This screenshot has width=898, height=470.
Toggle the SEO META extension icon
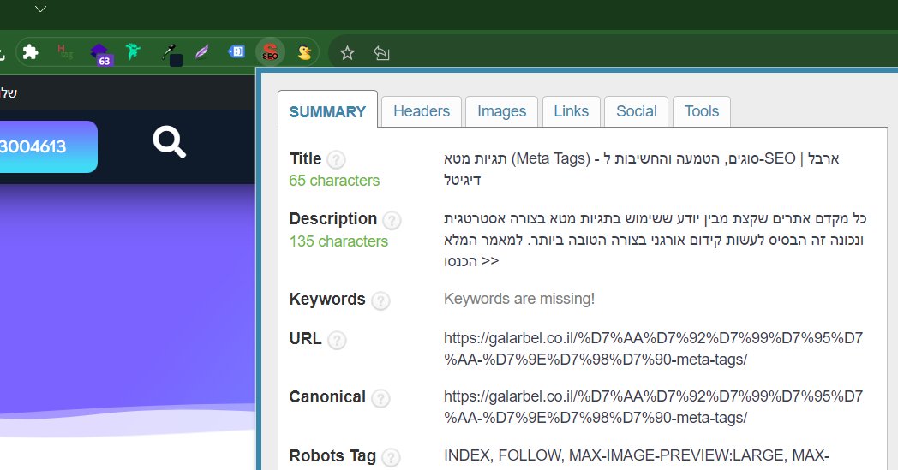click(270, 53)
